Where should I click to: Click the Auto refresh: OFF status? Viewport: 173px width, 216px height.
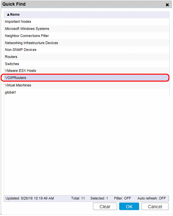pyautogui.click(x=152, y=198)
